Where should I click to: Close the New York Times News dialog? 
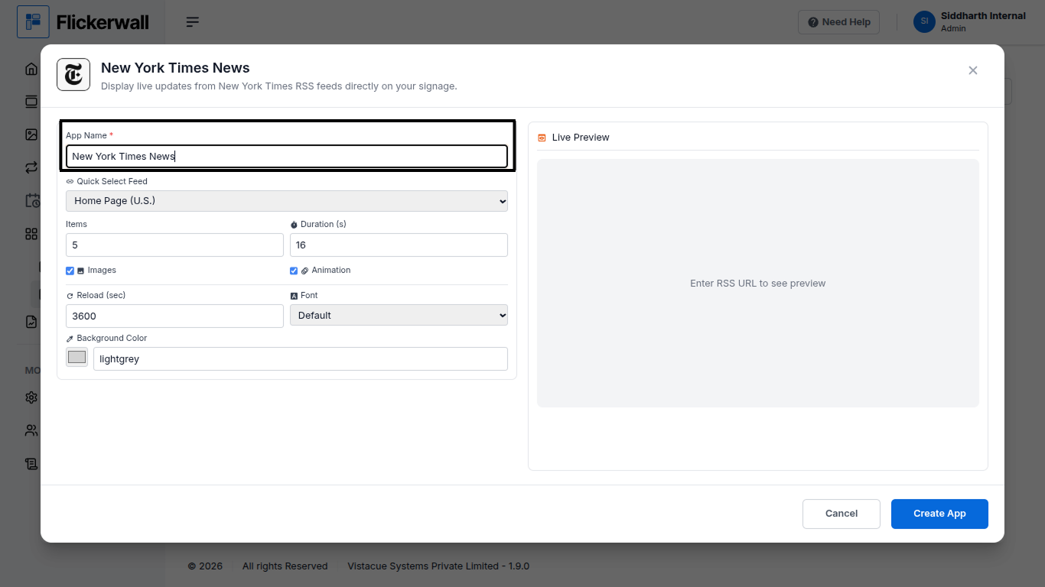[x=973, y=70]
